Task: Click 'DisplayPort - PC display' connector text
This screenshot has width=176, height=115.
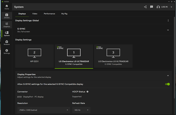Action: click(x=33, y=97)
